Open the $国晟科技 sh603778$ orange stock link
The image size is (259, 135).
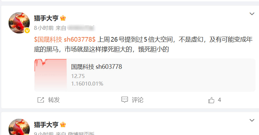(65, 40)
